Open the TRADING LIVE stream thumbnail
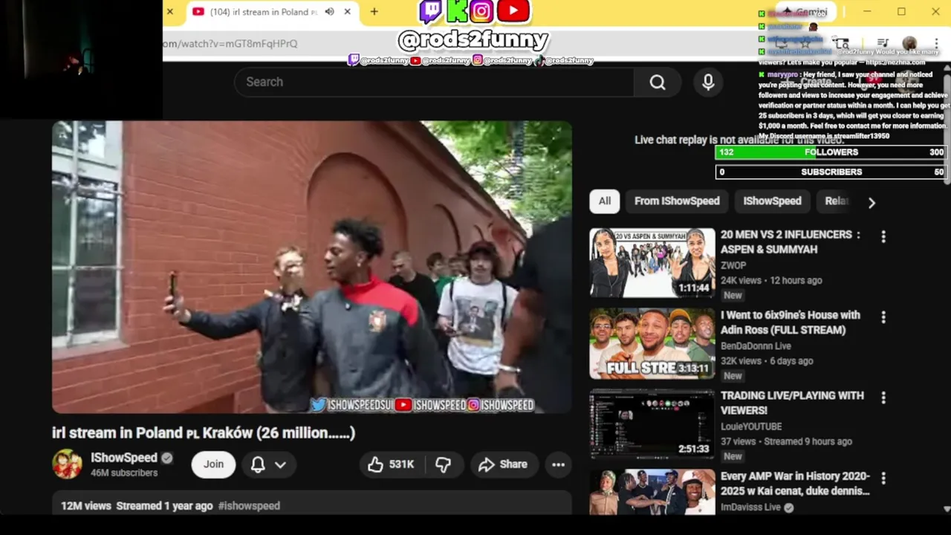The width and height of the screenshot is (951, 535). [x=652, y=424]
